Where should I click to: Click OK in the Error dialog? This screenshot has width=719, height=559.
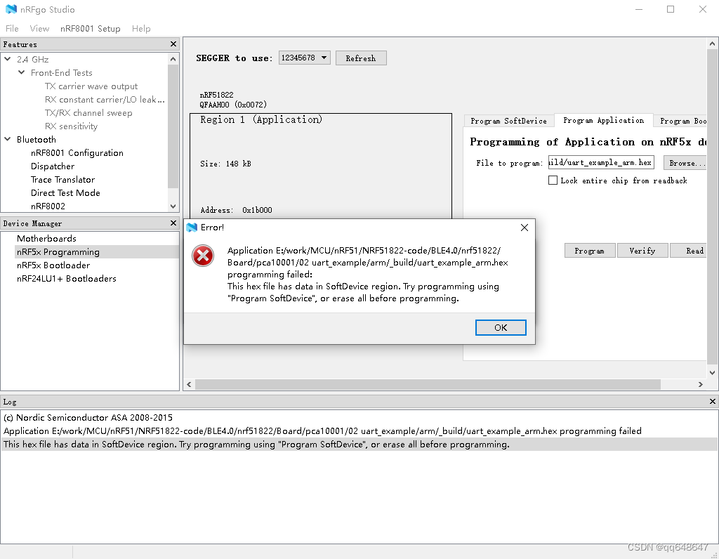pyautogui.click(x=501, y=327)
